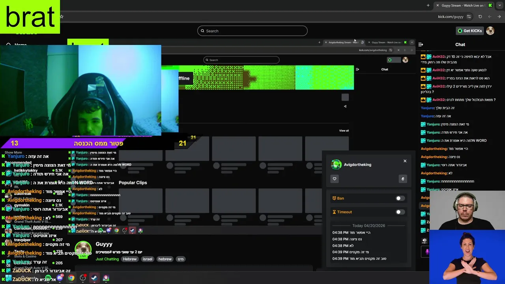This screenshot has width=505, height=284.
Task: Click View all in the inner stream
Action: tap(344, 131)
